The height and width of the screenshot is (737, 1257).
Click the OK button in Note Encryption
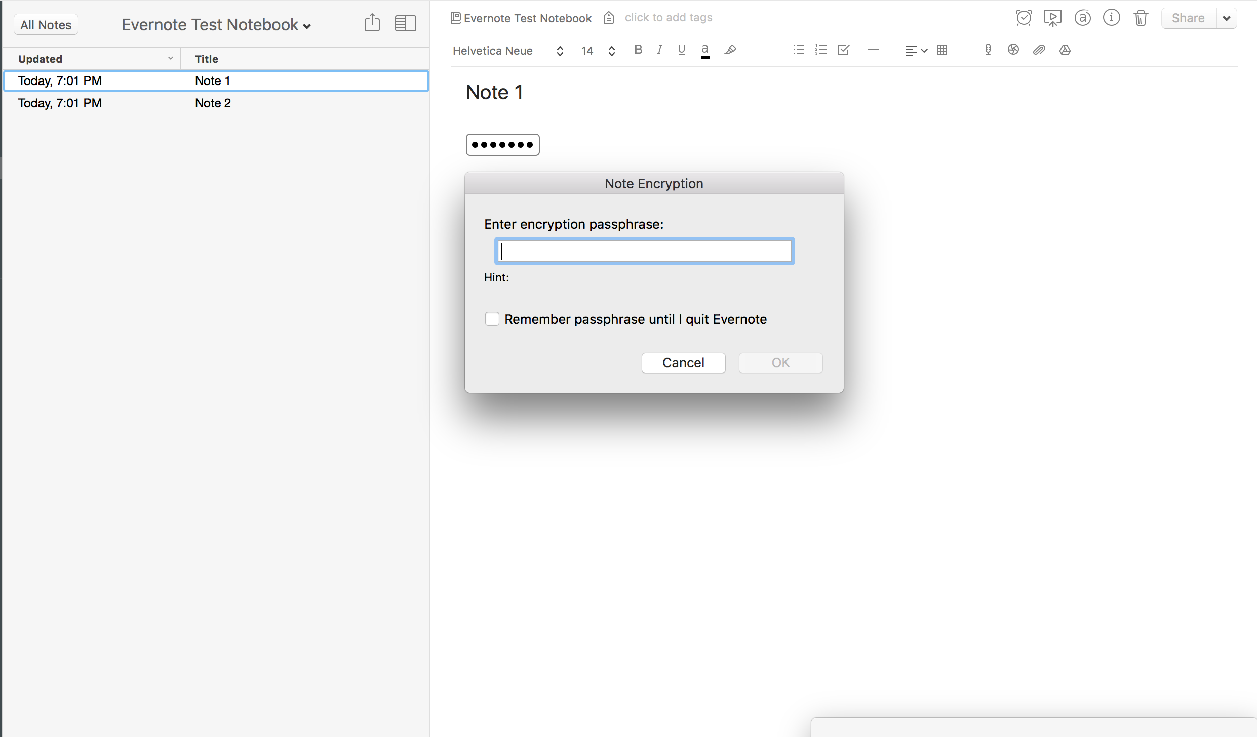coord(779,362)
